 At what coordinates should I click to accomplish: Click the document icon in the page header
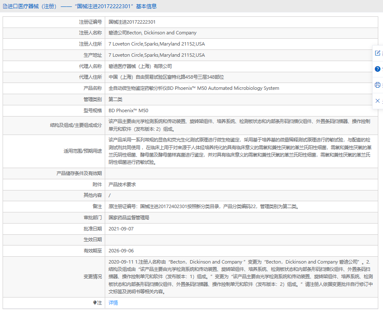pyautogui.click(x=5, y=6)
